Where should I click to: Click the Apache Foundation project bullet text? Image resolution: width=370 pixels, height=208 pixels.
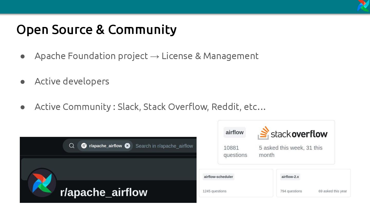146,56
